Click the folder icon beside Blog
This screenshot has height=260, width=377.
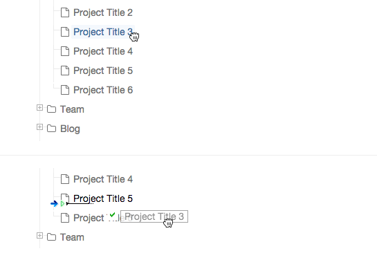[x=51, y=129]
